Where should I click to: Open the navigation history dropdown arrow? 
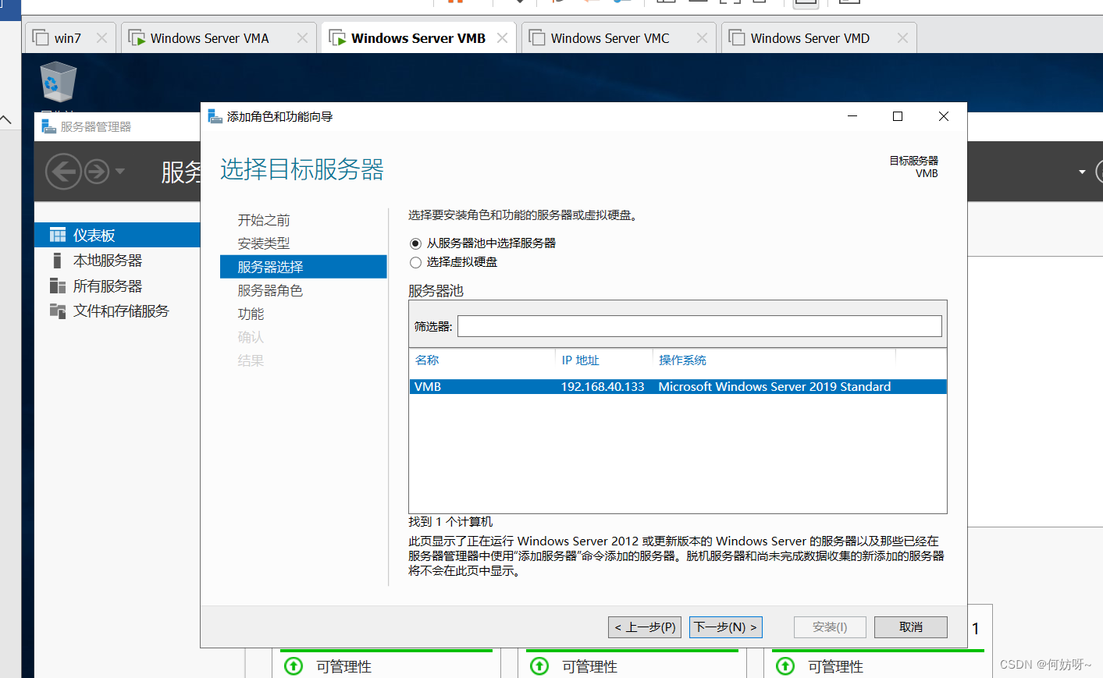click(x=119, y=171)
